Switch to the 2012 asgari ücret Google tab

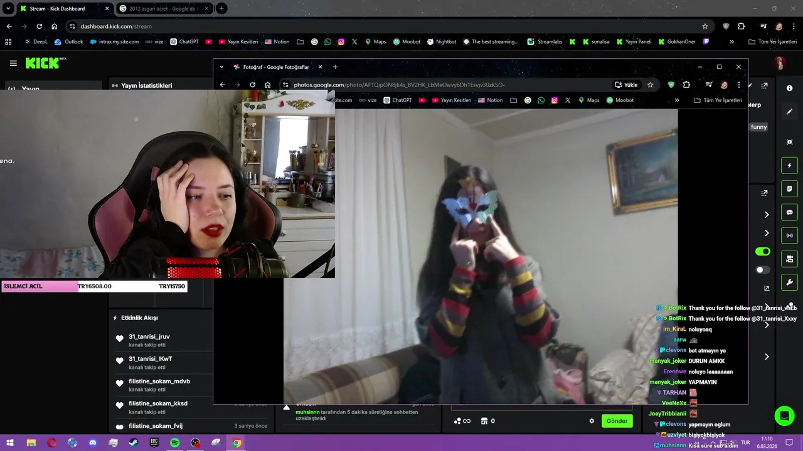coord(163,9)
